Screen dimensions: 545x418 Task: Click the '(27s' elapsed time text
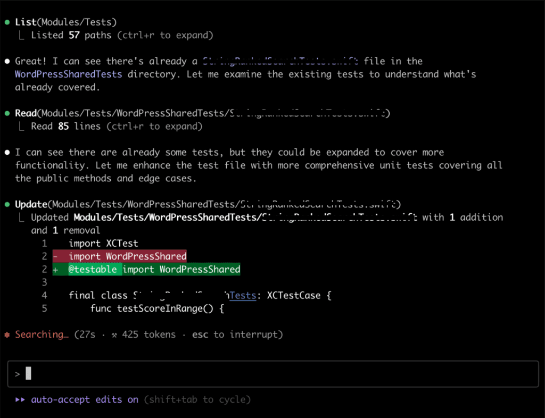[85, 335]
